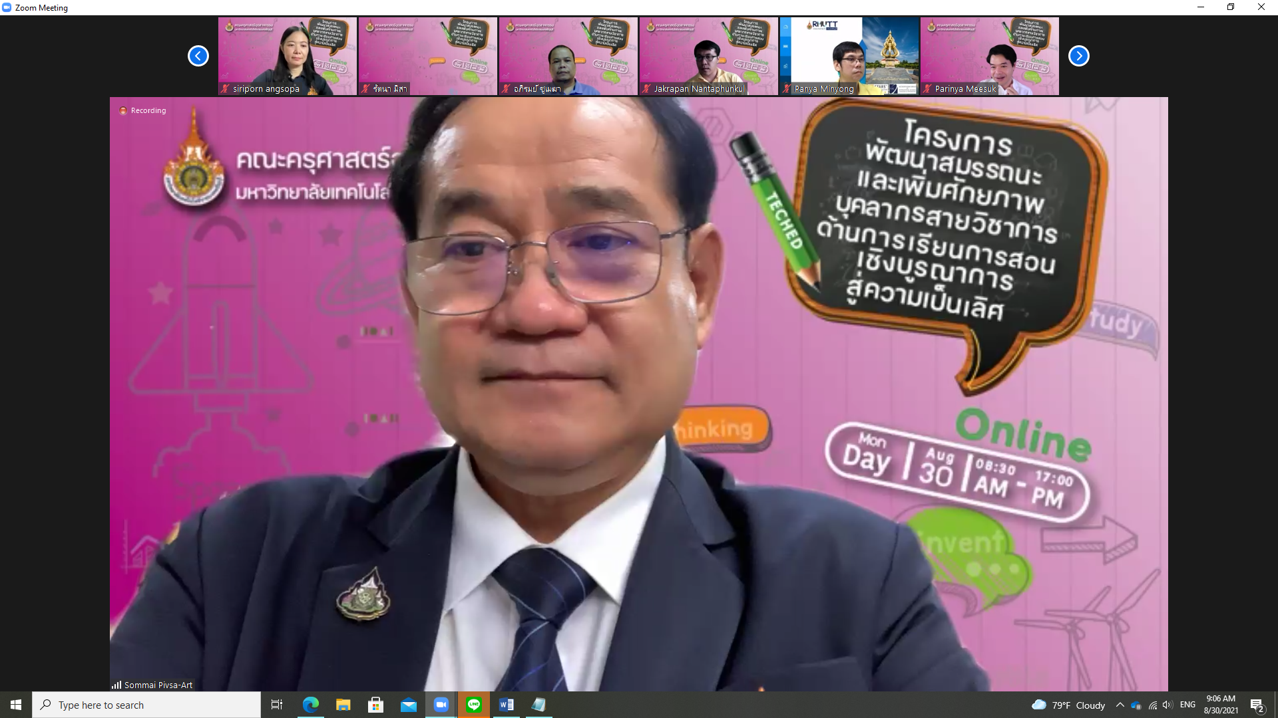This screenshot has width=1278, height=718.
Task: Open Microsoft Edge from taskbar
Action: click(310, 705)
